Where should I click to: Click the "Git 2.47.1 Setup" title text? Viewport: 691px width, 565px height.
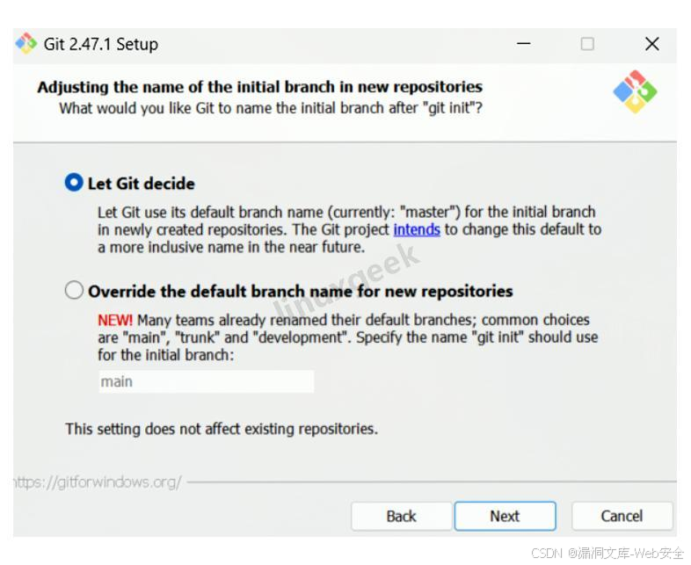(101, 44)
